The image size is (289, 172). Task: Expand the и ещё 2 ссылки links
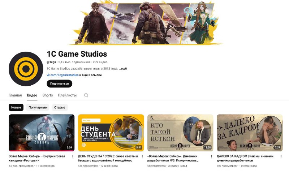(x=90, y=75)
